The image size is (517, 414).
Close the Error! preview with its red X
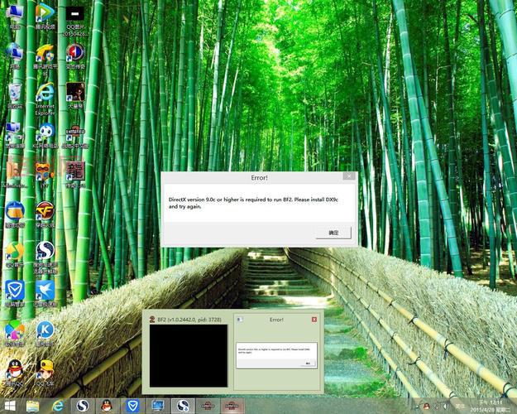pyautogui.click(x=314, y=320)
